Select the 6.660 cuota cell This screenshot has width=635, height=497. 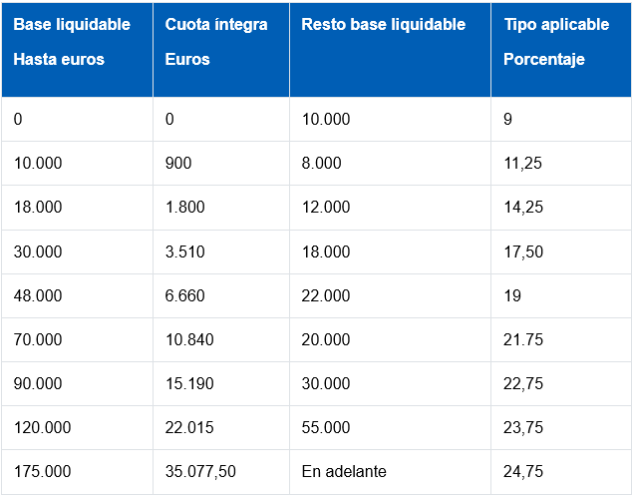(x=185, y=295)
